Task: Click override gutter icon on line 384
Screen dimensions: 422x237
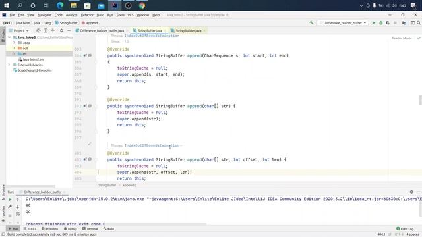Action: (85, 55)
